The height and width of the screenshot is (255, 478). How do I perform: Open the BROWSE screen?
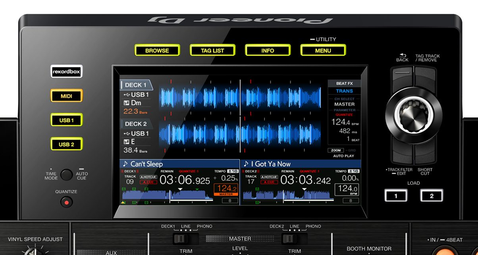point(157,50)
